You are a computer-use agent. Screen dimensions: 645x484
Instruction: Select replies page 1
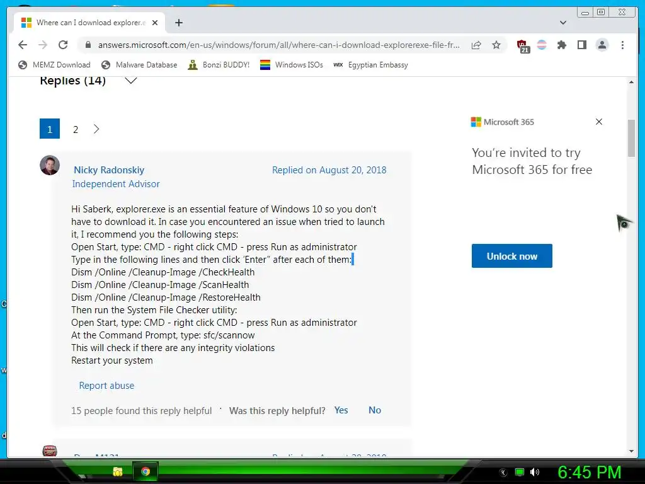tap(50, 129)
